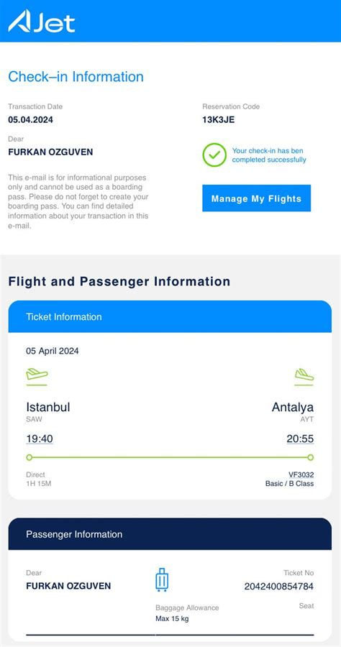Click the green flight route progress line
Image resolution: width=341 pixels, height=647 pixels.
(x=170, y=457)
